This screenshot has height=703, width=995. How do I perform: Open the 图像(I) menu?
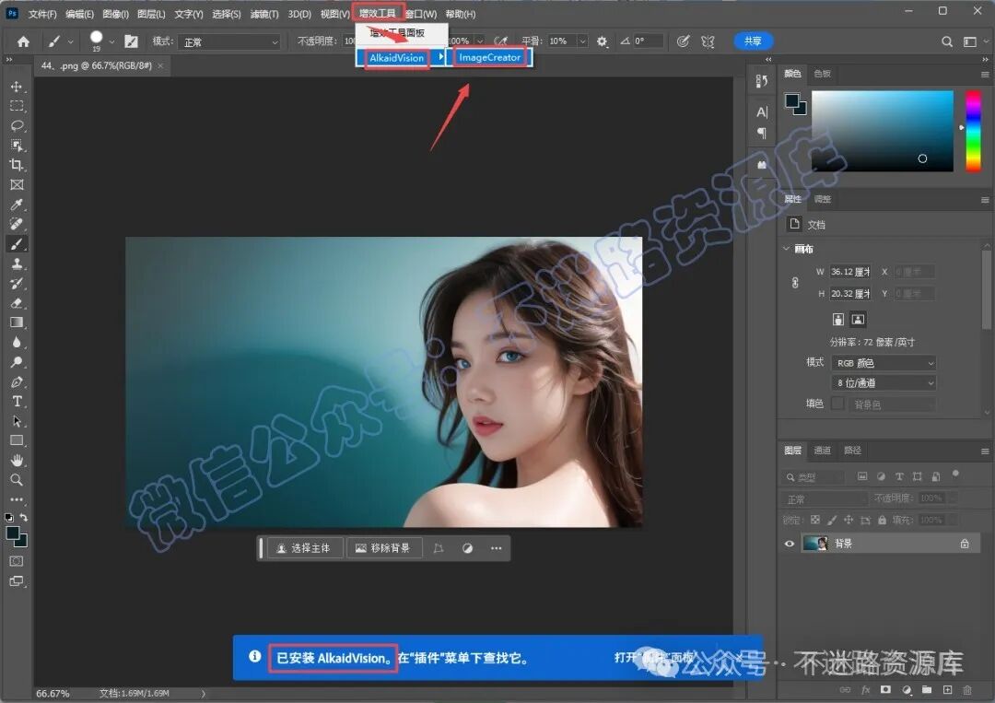click(115, 13)
